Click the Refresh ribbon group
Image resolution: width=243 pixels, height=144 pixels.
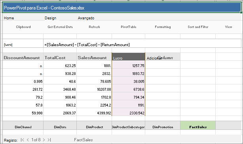[94, 27]
